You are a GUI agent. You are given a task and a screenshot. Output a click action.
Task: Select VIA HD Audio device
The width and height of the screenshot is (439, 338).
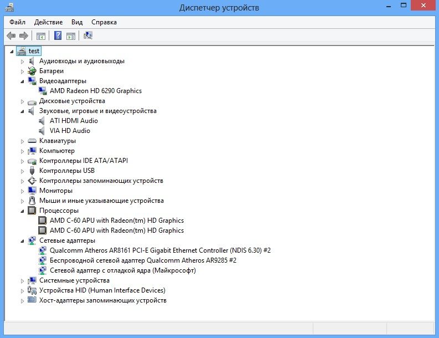coord(70,131)
